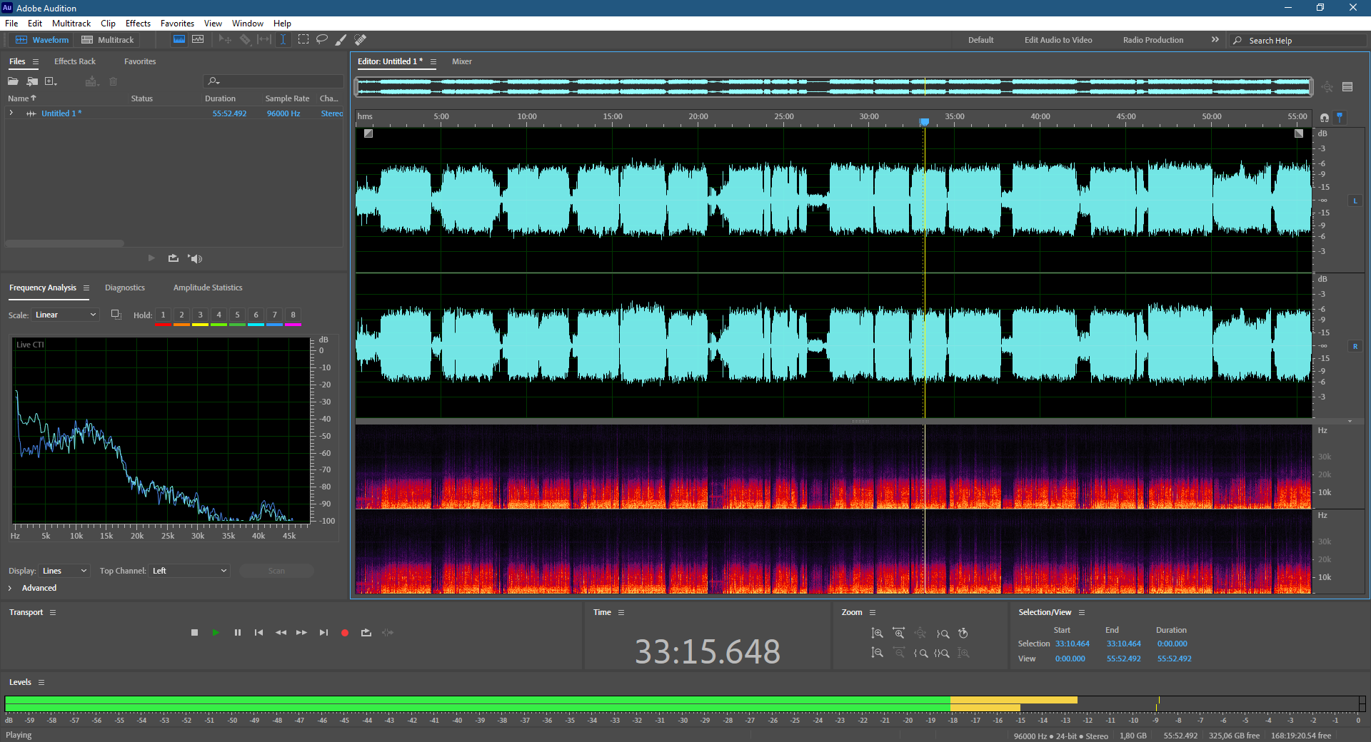Open the Top Channel dropdown
Screen dimensions: 1371x742
[x=189, y=571]
